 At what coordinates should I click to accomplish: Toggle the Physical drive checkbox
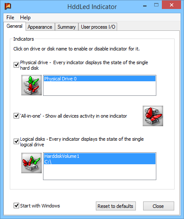pos(16,65)
